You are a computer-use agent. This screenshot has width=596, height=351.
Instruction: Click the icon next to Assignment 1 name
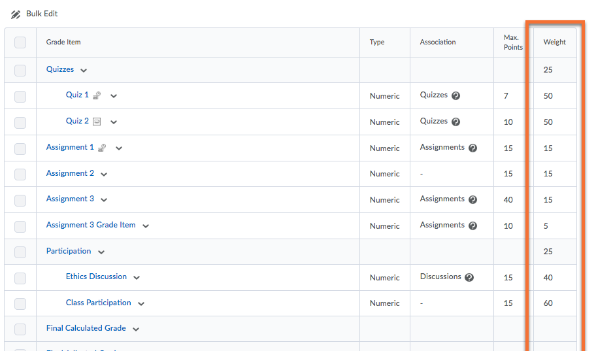(102, 148)
